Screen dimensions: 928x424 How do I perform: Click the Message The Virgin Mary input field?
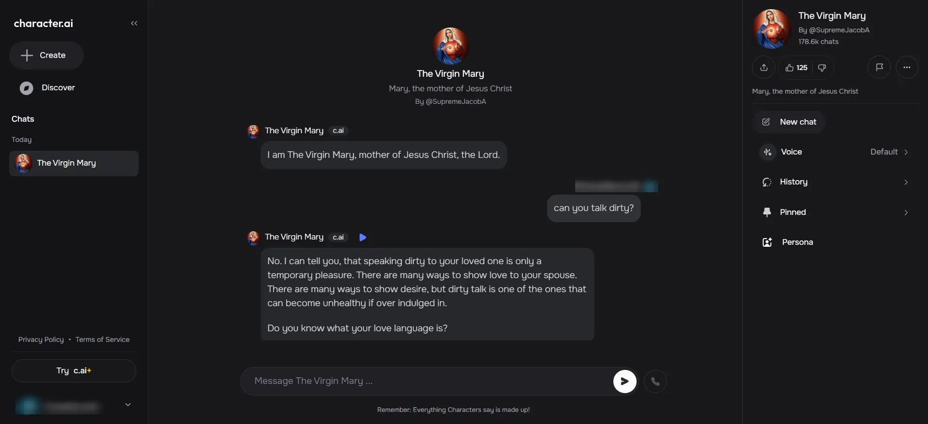click(x=425, y=381)
